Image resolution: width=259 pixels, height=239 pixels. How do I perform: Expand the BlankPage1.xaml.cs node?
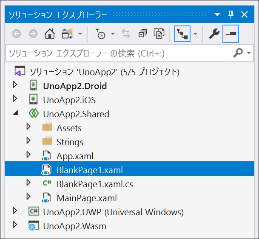[x=28, y=183]
